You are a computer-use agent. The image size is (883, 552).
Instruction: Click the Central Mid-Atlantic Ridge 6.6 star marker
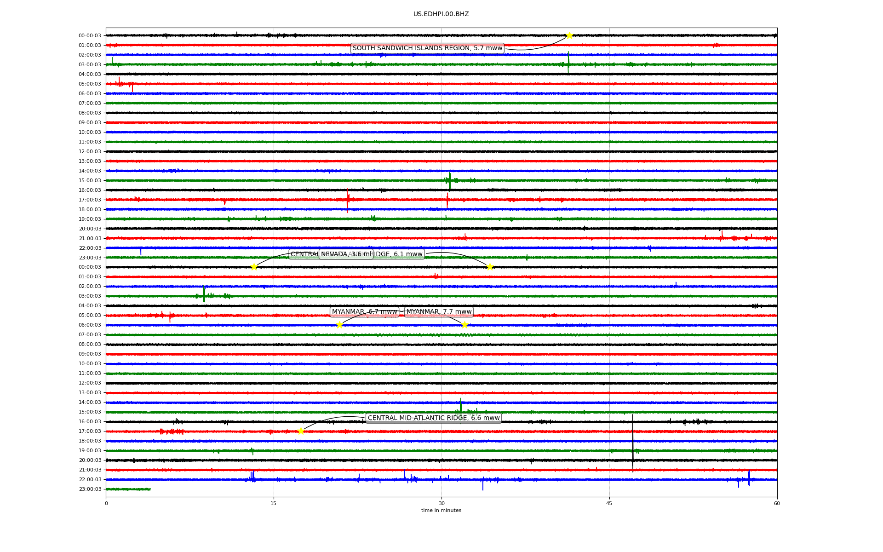(301, 431)
